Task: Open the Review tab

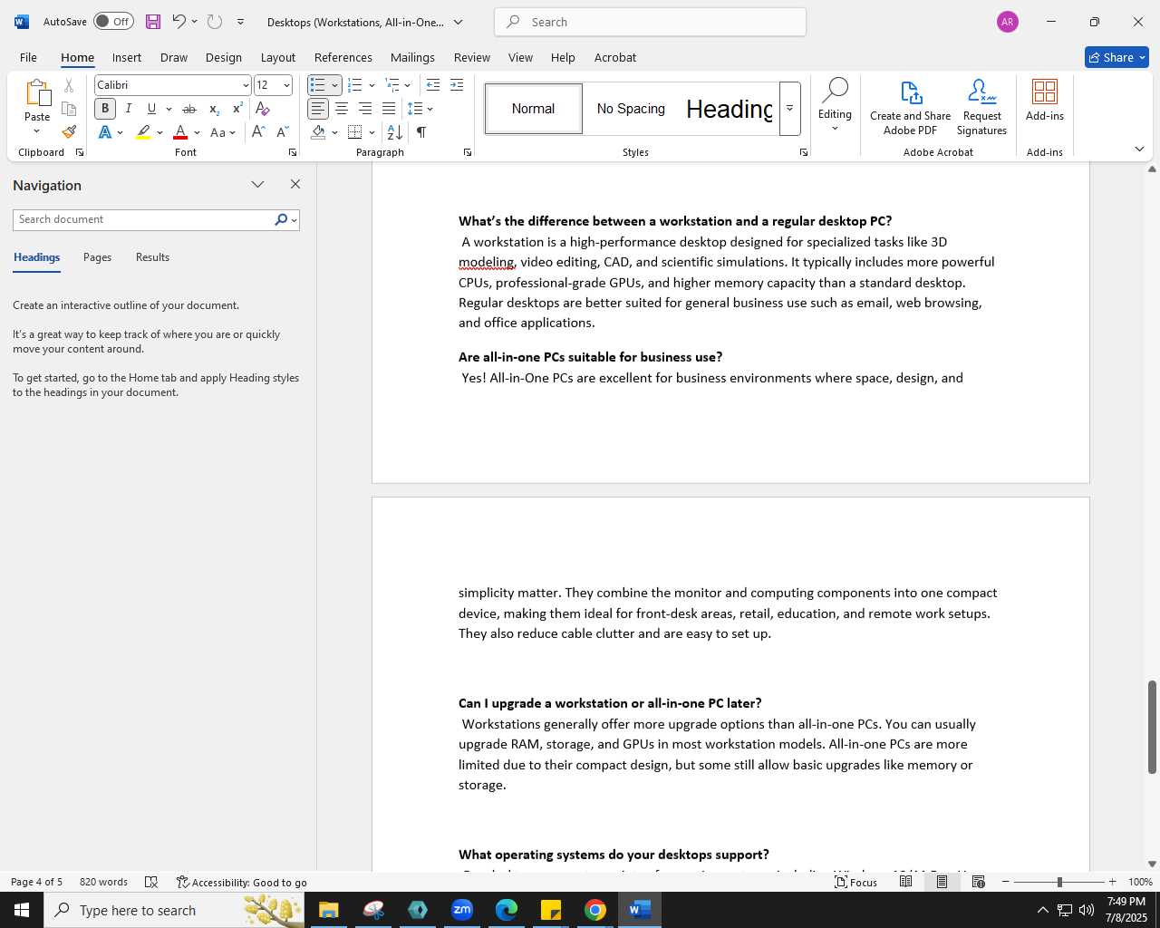Action: (x=472, y=57)
